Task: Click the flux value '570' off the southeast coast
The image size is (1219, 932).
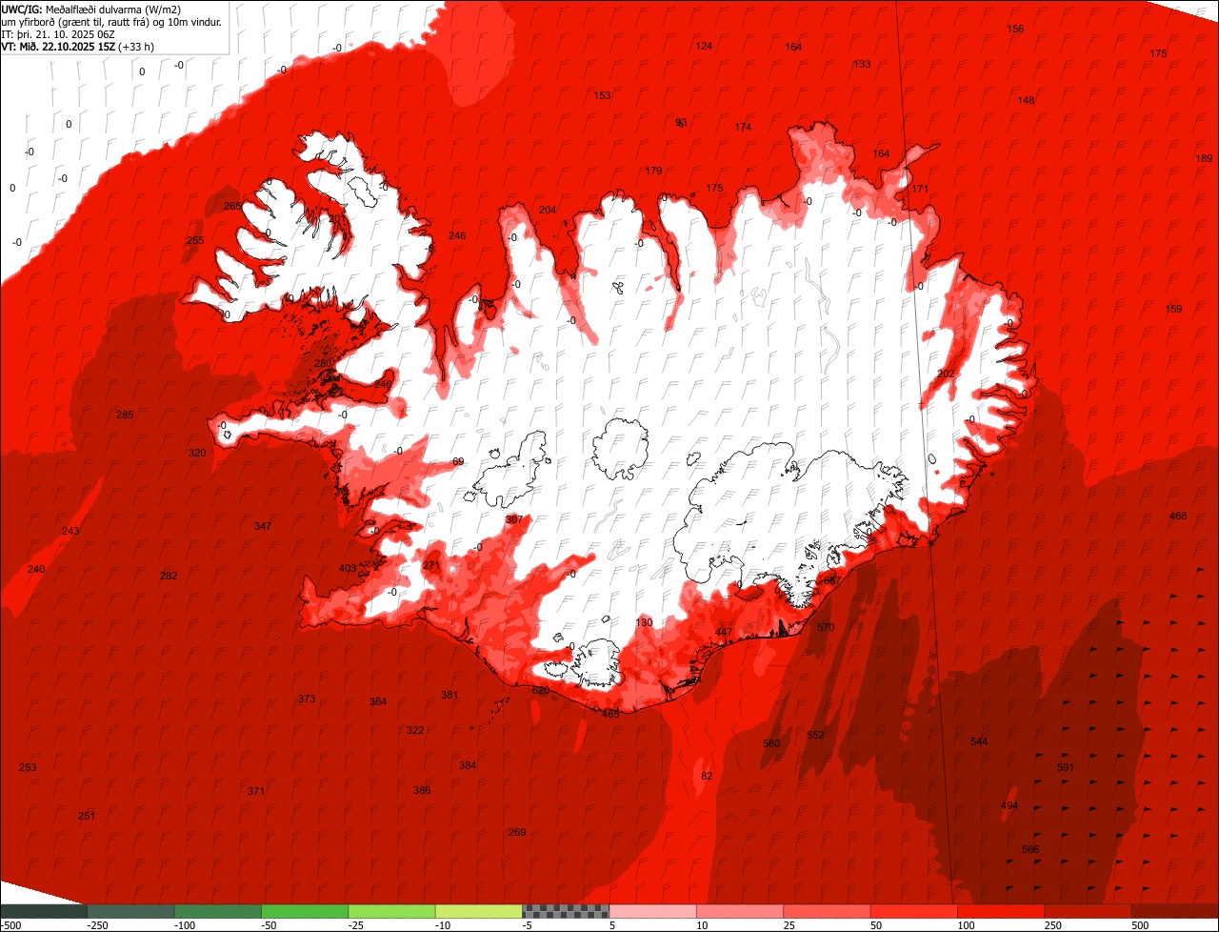Action: coord(826,627)
